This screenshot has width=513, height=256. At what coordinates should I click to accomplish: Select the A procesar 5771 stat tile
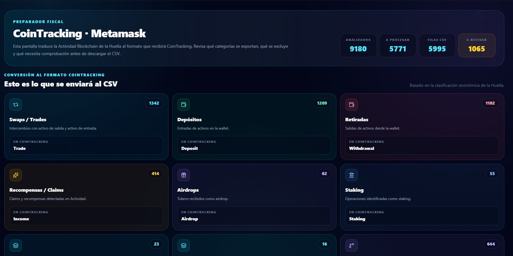398,45
